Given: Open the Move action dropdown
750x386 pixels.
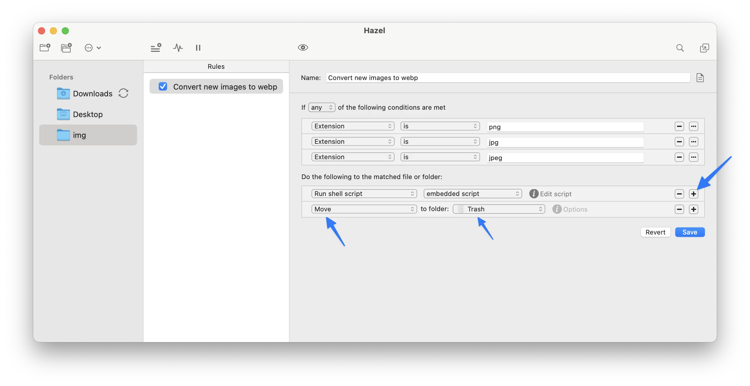Looking at the screenshot, I should coord(364,209).
